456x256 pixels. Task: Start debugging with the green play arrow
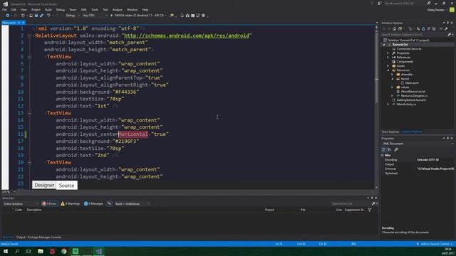[111, 16]
